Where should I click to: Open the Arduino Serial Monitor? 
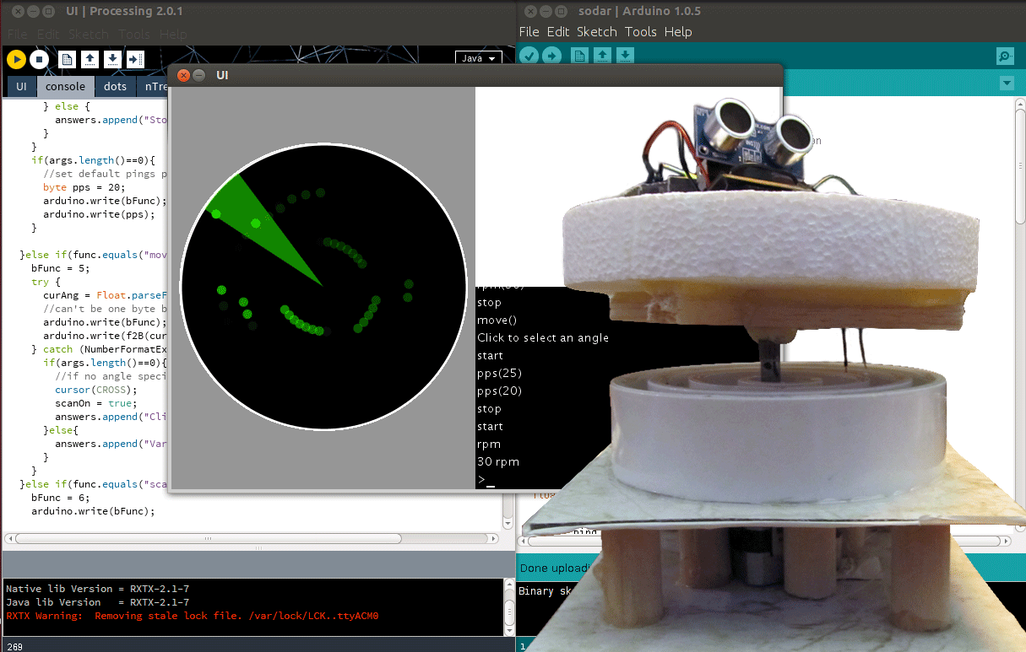pyautogui.click(x=1004, y=56)
